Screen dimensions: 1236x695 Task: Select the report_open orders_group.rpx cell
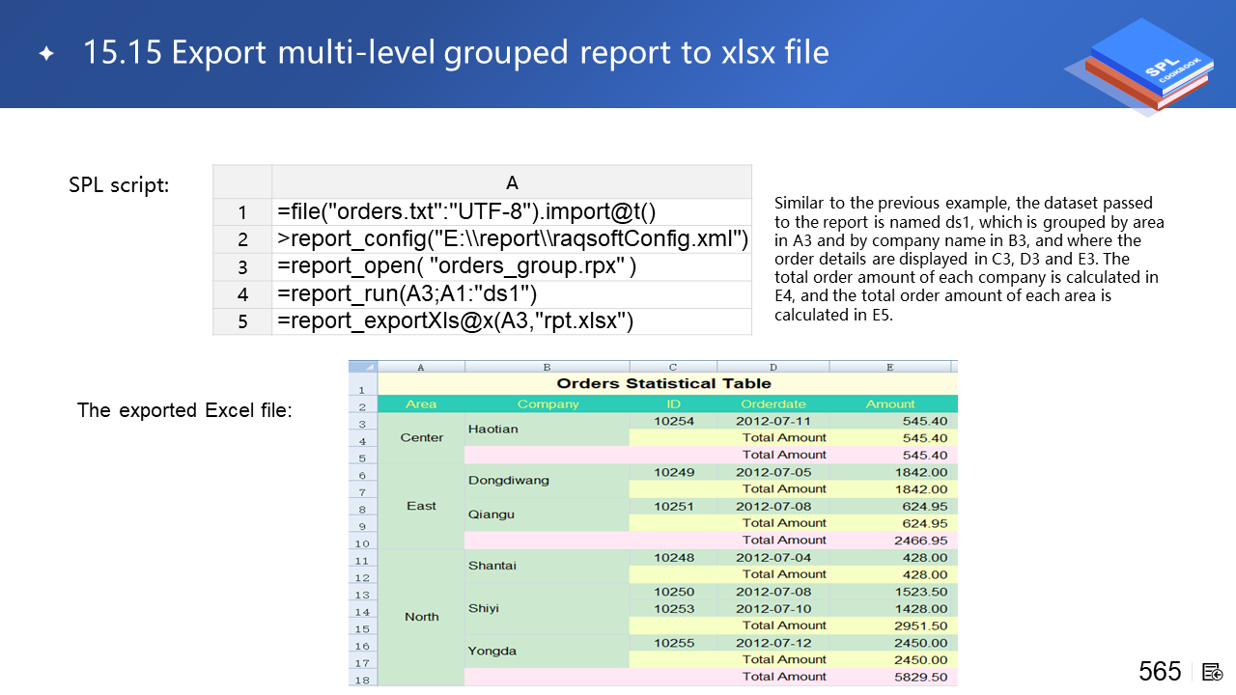pos(511,266)
